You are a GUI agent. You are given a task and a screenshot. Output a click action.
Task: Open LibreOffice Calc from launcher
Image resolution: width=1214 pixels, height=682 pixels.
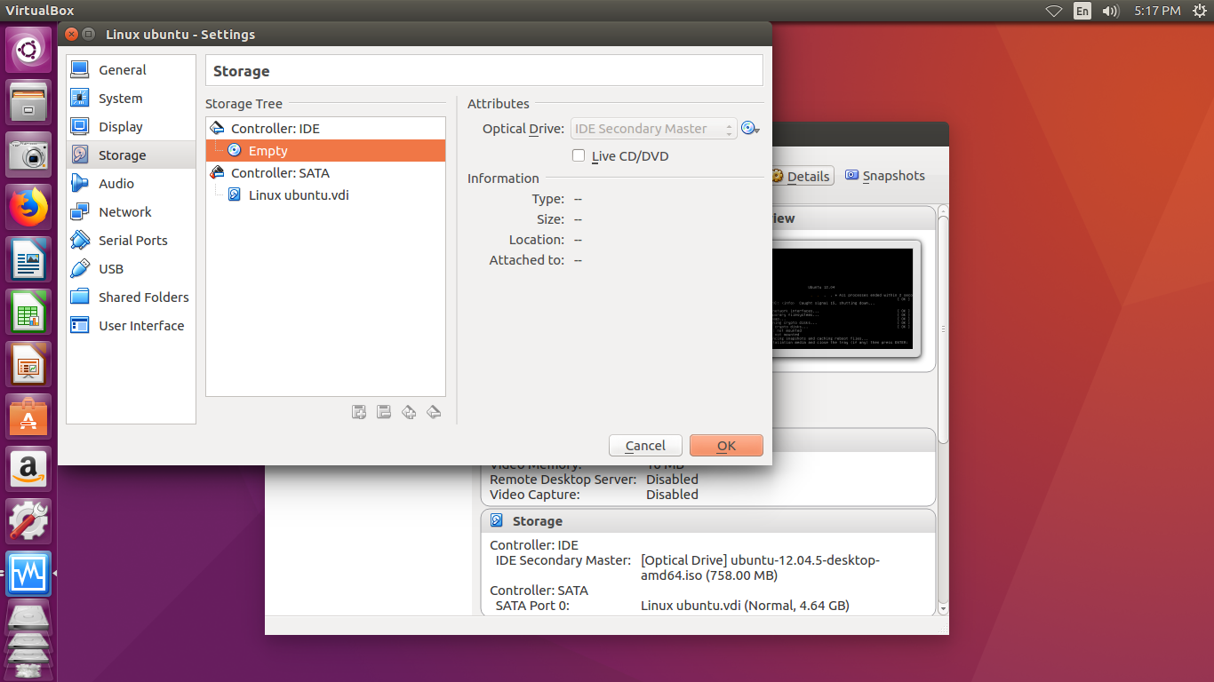click(x=29, y=313)
